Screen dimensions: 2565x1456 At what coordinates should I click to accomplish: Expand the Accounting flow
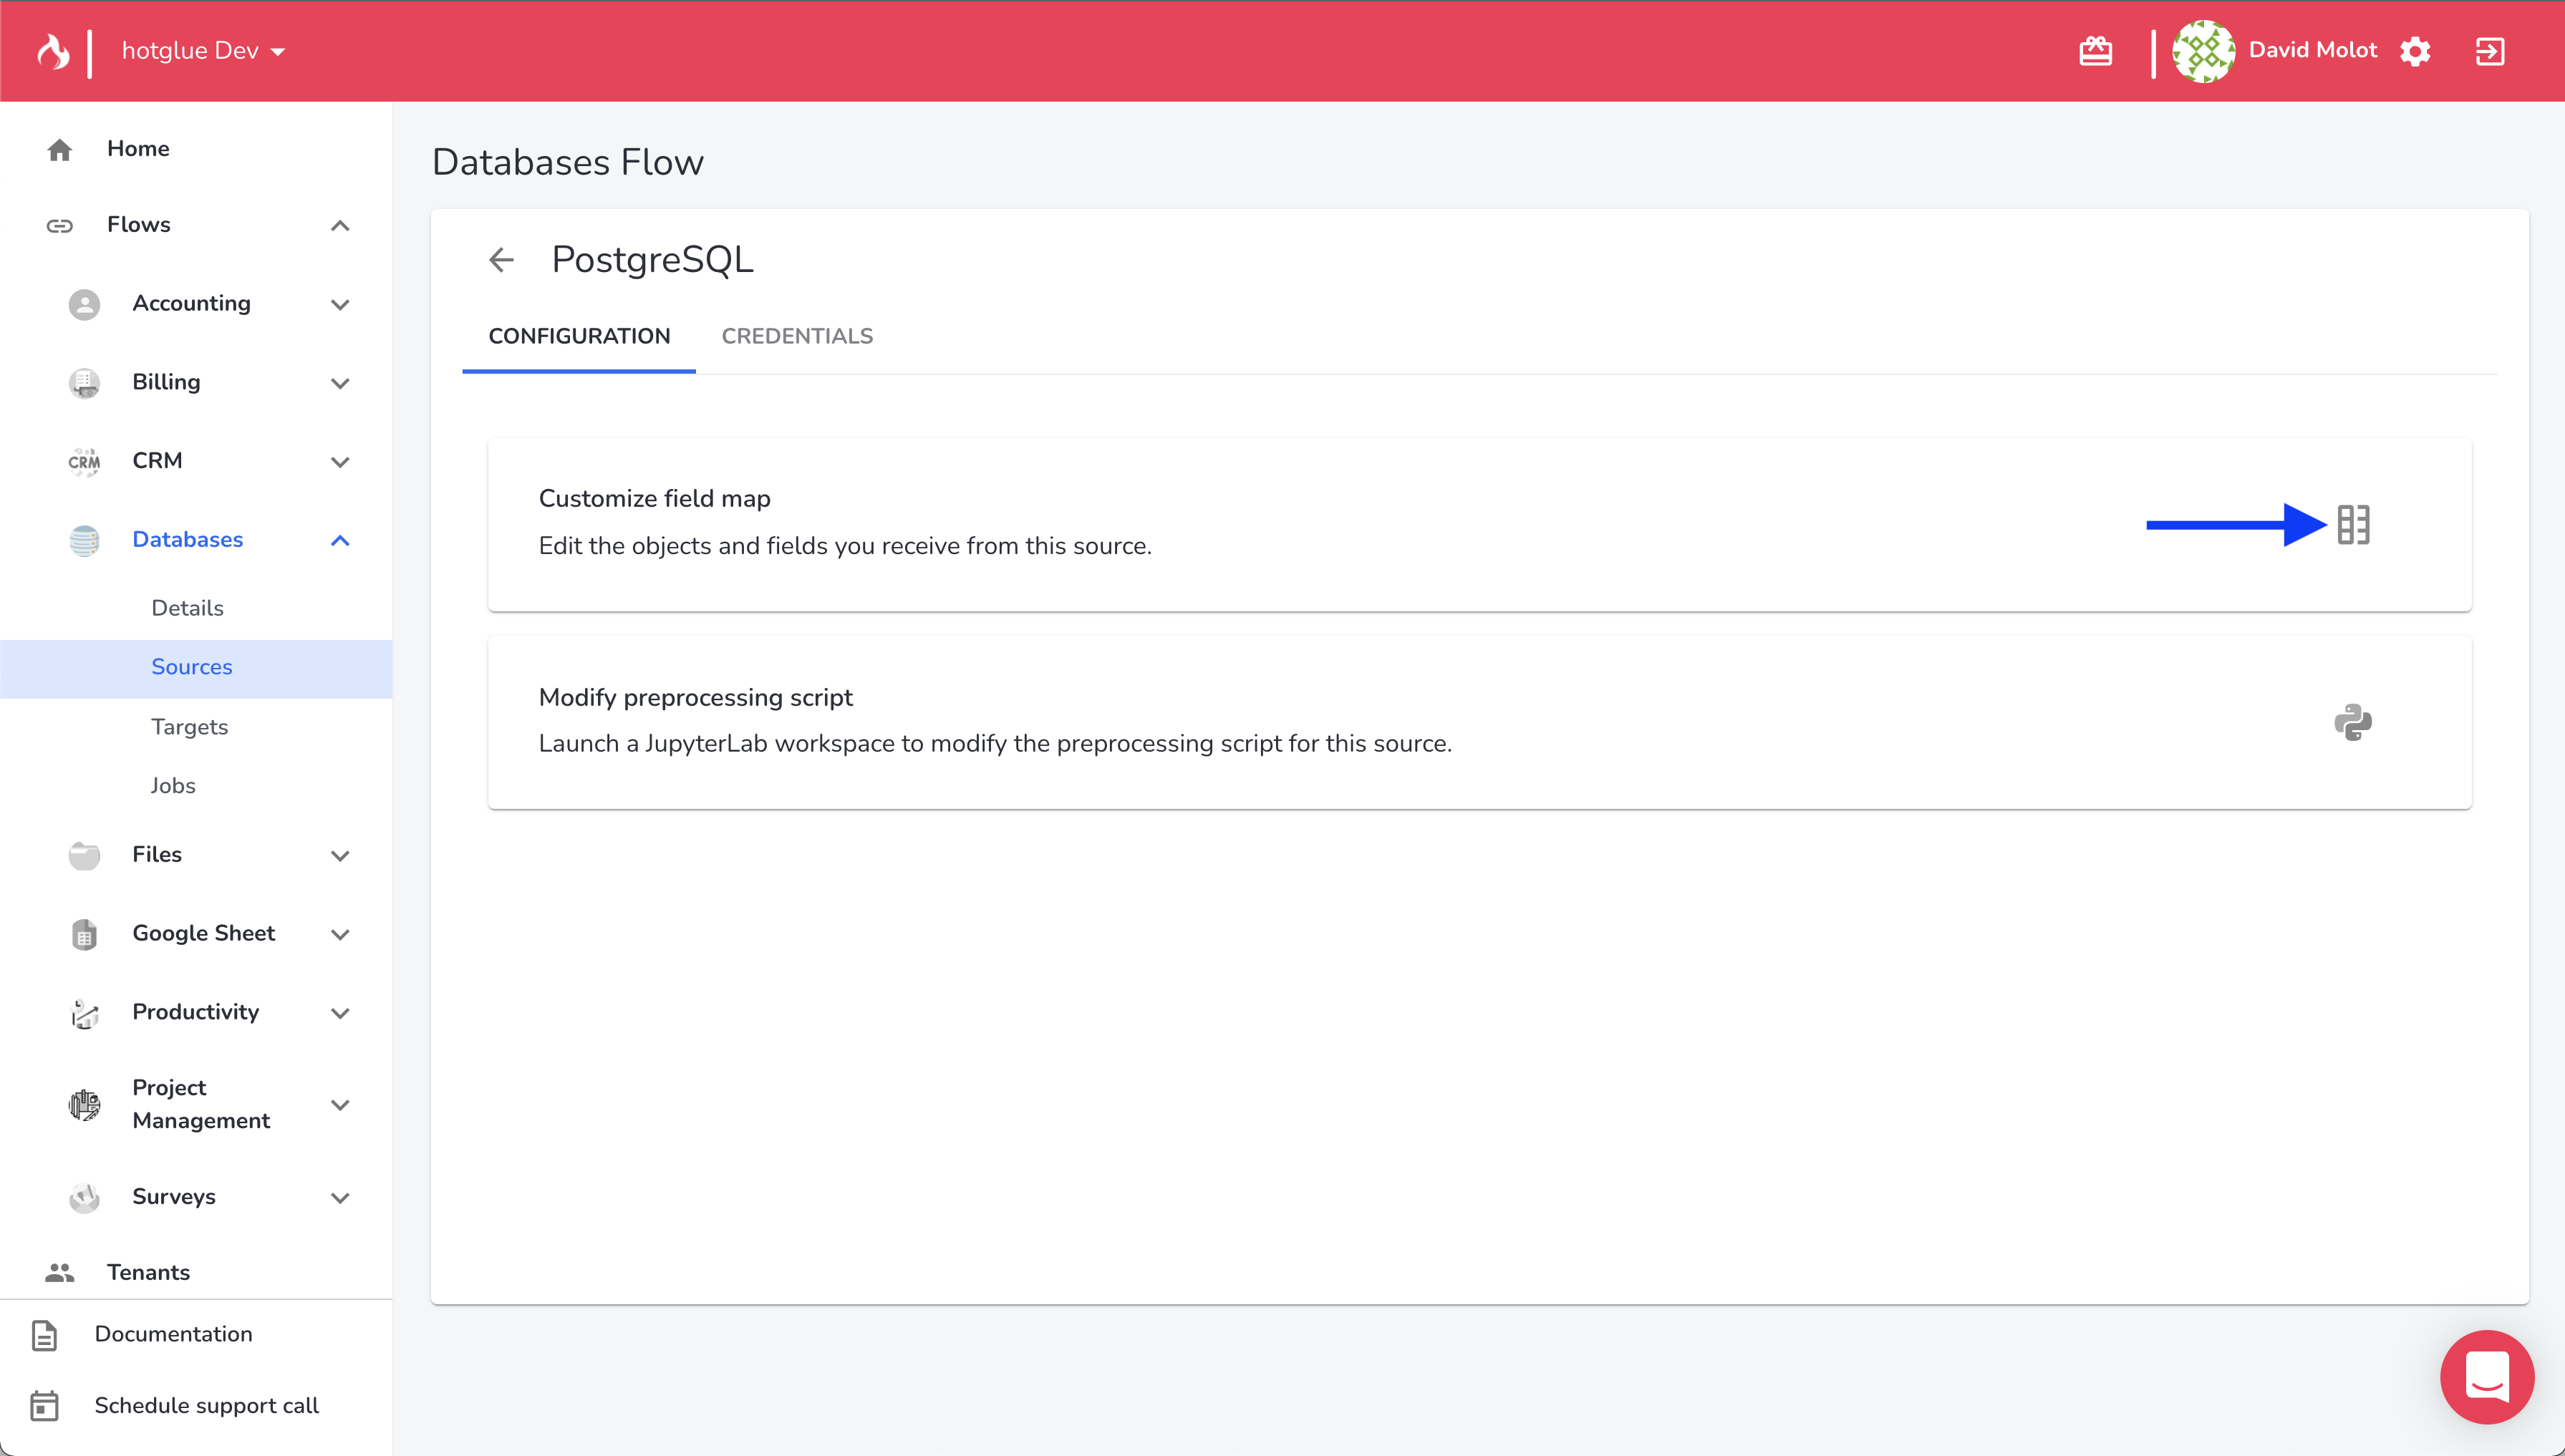pos(340,304)
